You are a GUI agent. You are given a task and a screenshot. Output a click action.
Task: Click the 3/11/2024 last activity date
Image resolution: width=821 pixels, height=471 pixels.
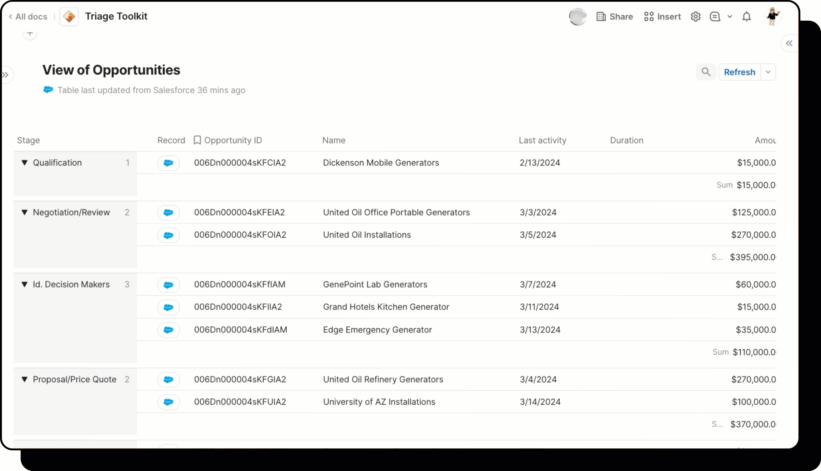click(x=539, y=307)
